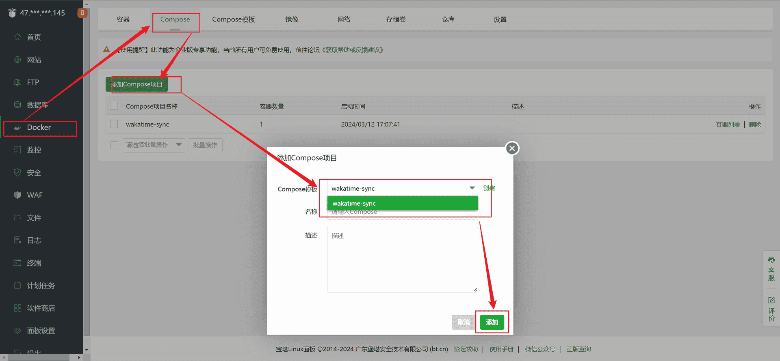Toggle select-all checkbox in table header
Image resolution: width=780 pixels, height=361 pixels.
(114, 106)
